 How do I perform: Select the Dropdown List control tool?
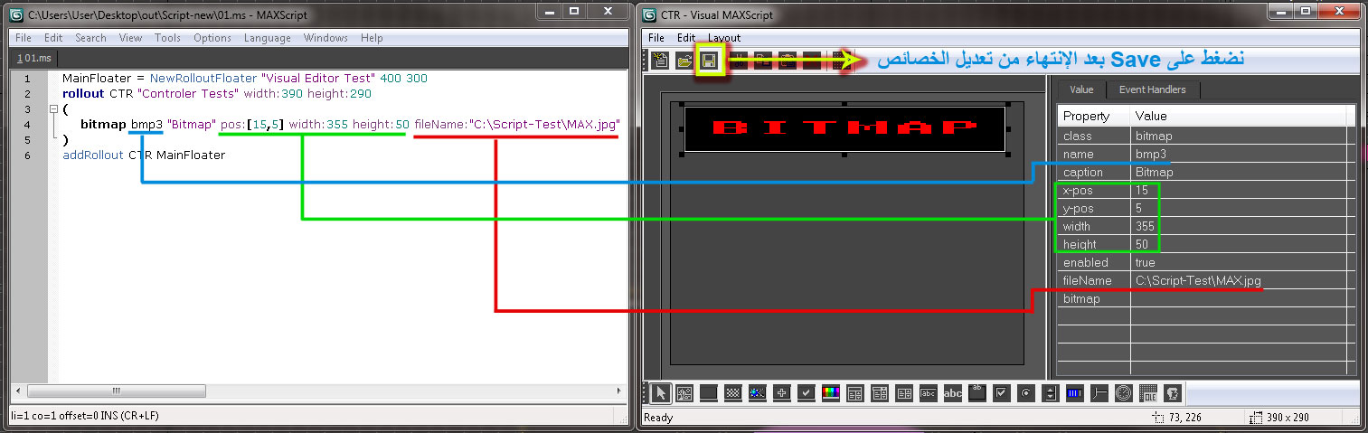(x=879, y=393)
